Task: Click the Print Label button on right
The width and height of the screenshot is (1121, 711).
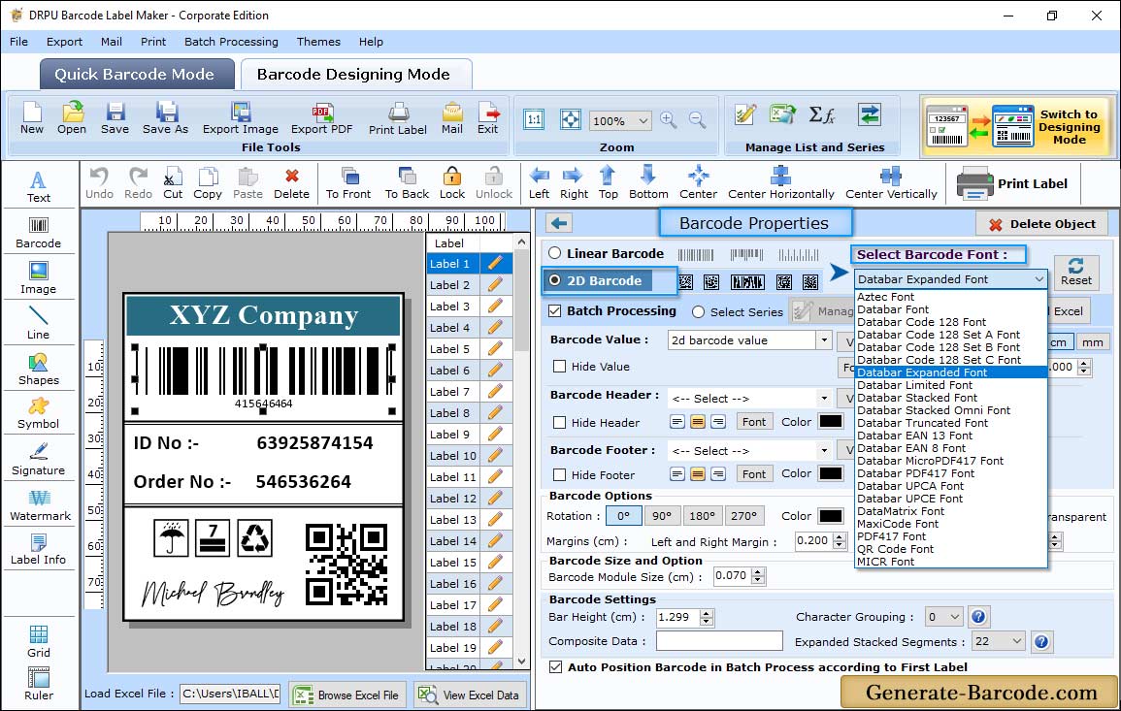Action: tap(1013, 183)
